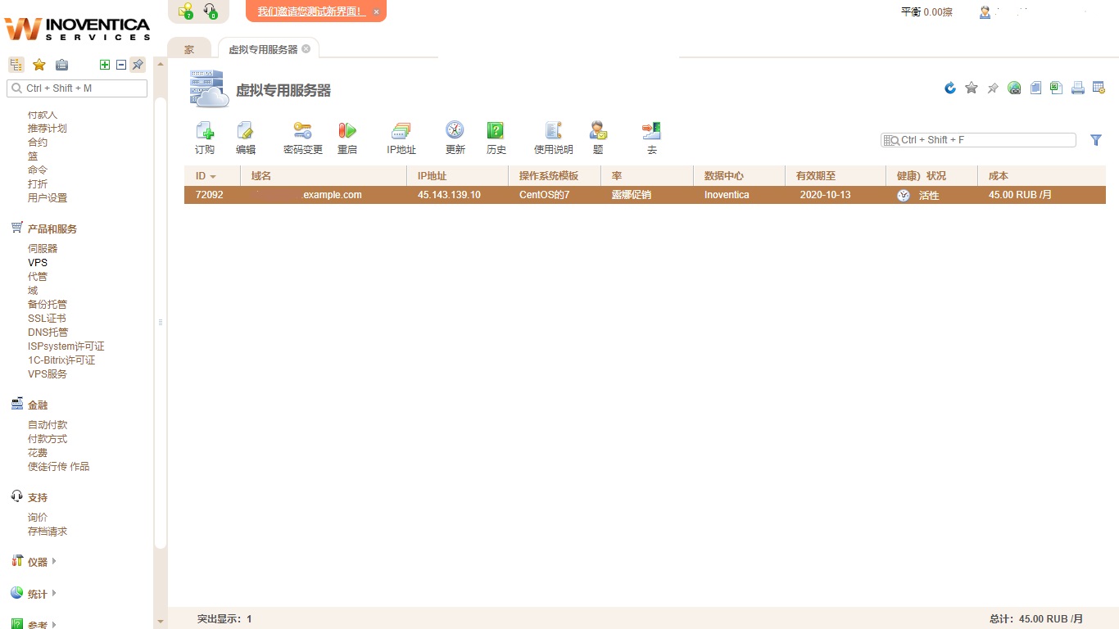Click the printer icon

(x=1078, y=88)
